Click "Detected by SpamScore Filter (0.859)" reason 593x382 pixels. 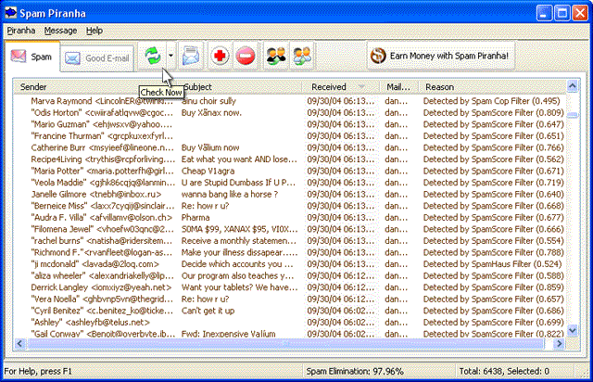pos(494,287)
